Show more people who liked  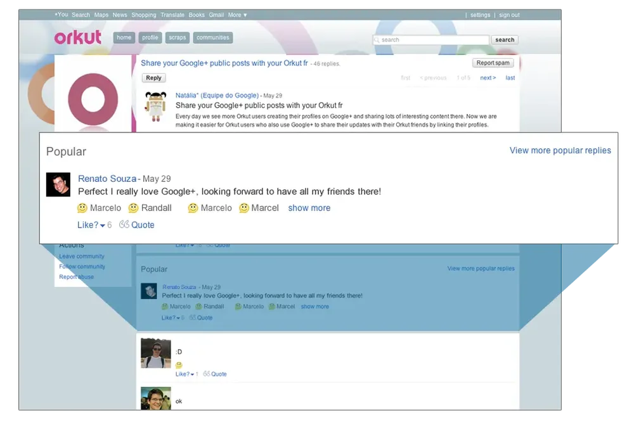pos(309,208)
